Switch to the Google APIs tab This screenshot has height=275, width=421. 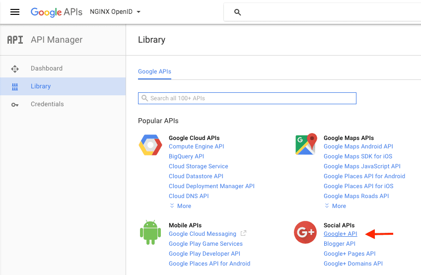tap(154, 71)
